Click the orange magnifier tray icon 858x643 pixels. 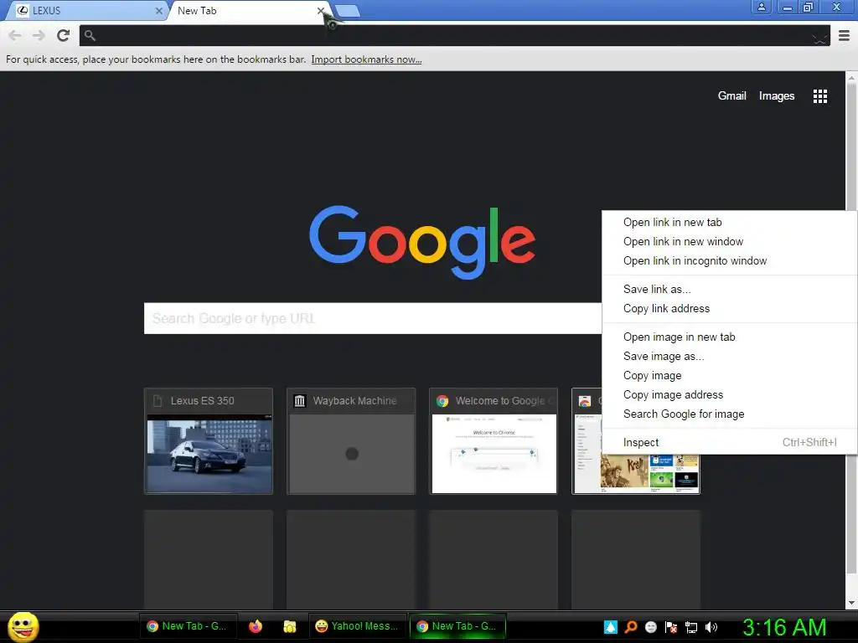pos(631,627)
